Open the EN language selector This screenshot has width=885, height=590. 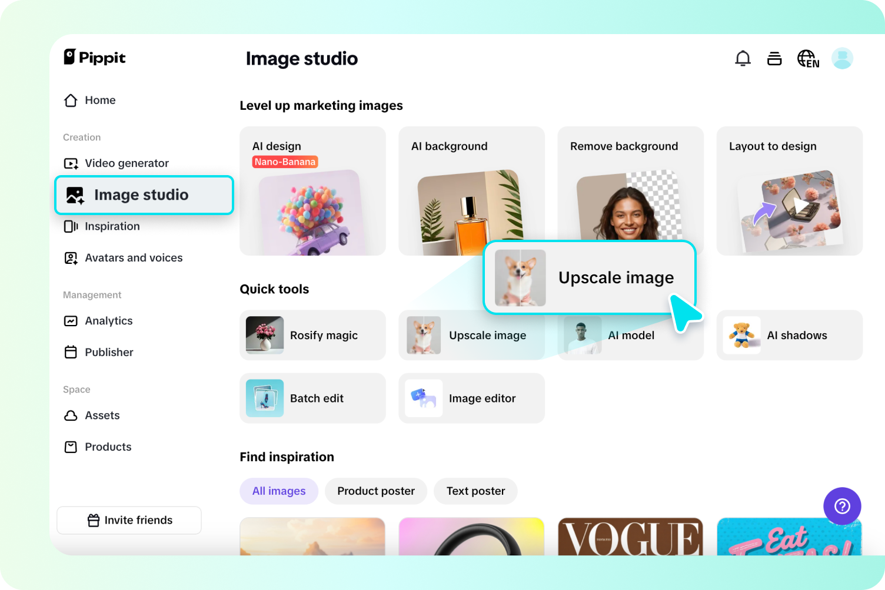[808, 58]
